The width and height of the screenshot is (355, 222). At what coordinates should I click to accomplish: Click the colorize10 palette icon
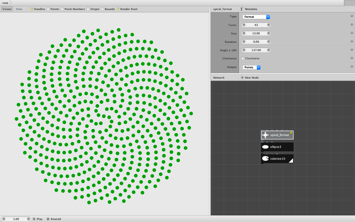(265, 158)
